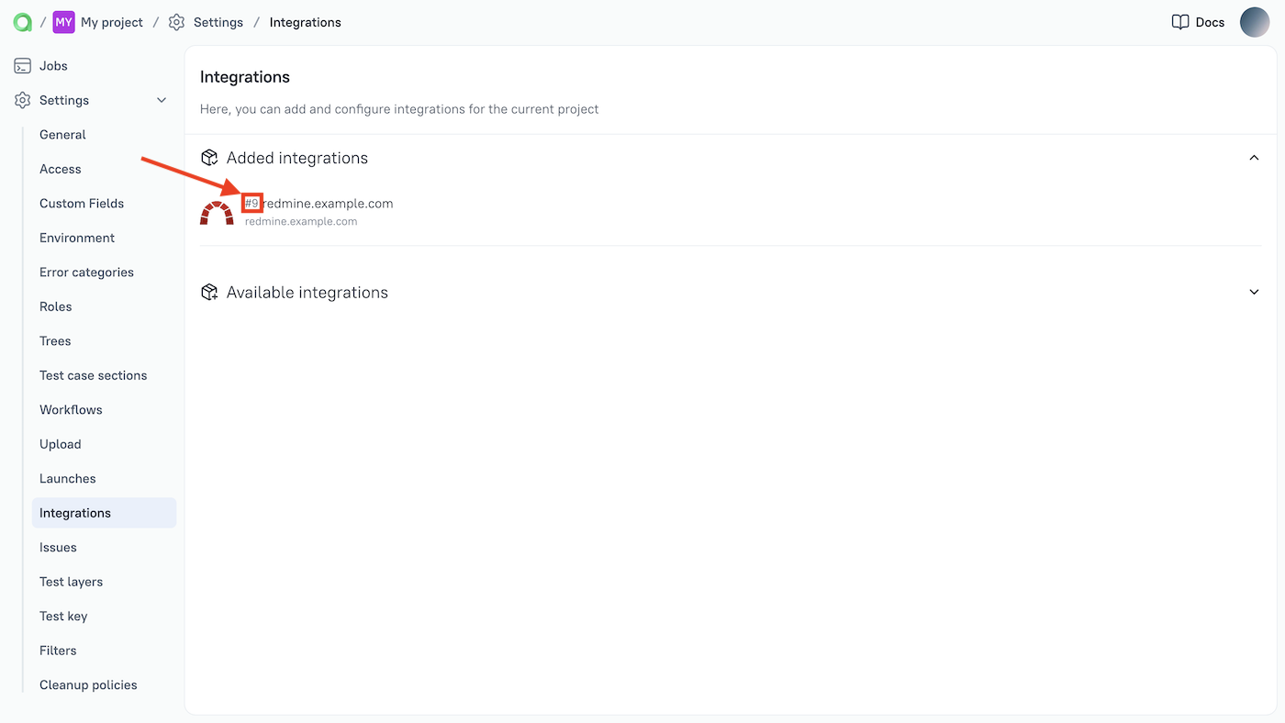Collapse the Settings menu chevron
The width and height of the screenshot is (1285, 723).
(161, 100)
